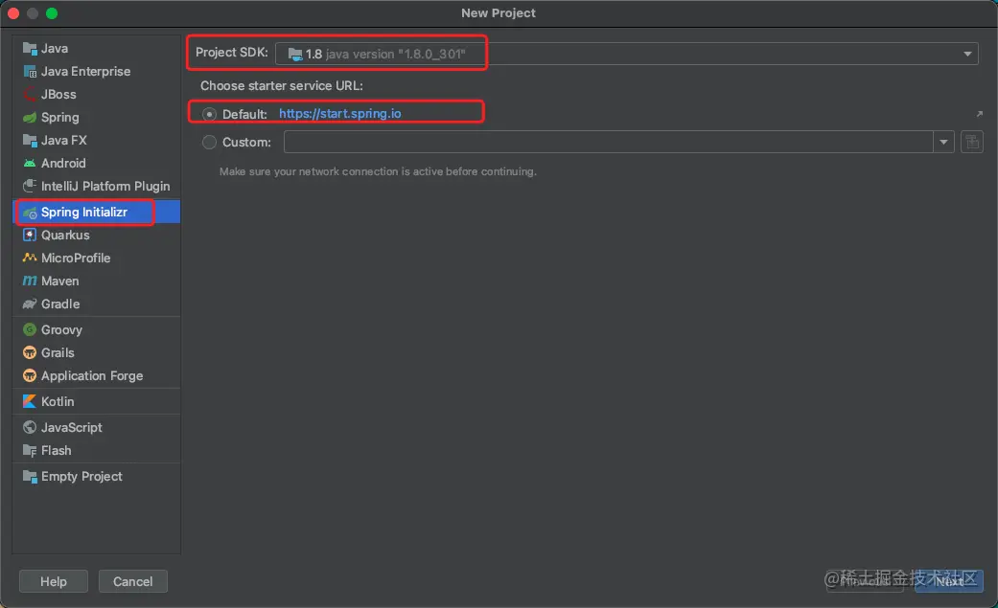Choose Android project type
The width and height of the screenshot is (998, 608).
(x=63, y=164)
